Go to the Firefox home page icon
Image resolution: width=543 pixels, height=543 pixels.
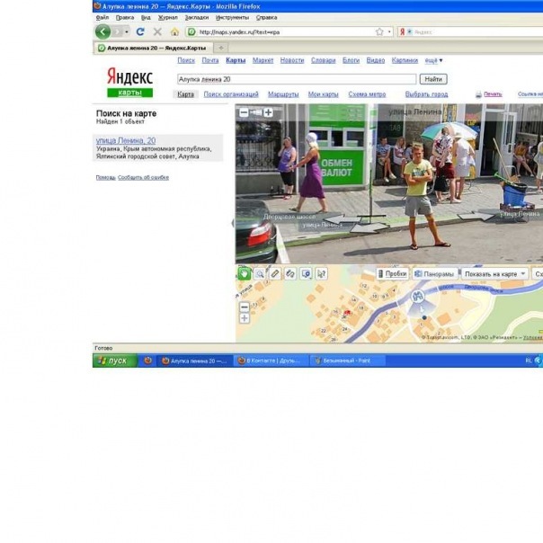point(174,31)
